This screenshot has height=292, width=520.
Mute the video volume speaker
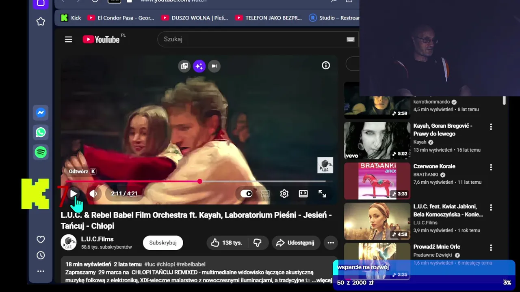[x=93, y=193]
